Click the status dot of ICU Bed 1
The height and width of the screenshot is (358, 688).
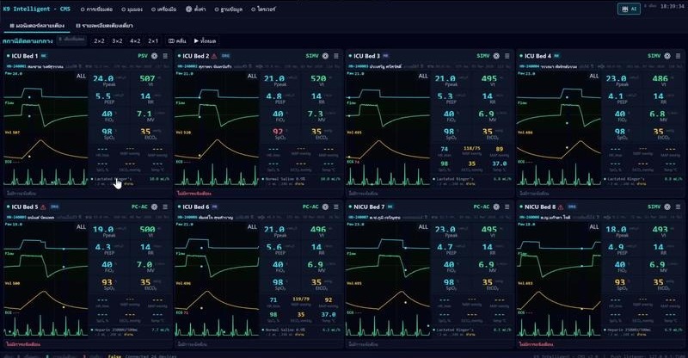8,56
